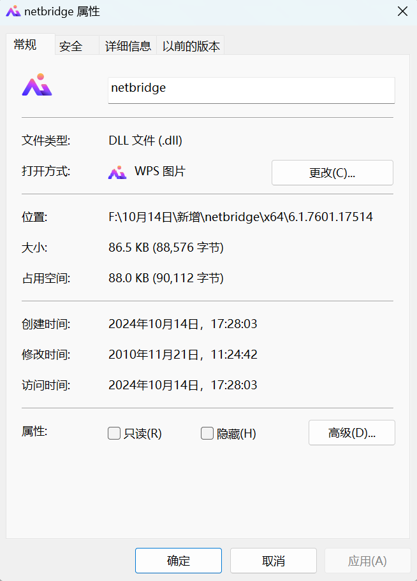The height and width of the screenshot is (581, 417).
Task: Click the 更改(C) button to change default app
Action: [x=332, y=172]
